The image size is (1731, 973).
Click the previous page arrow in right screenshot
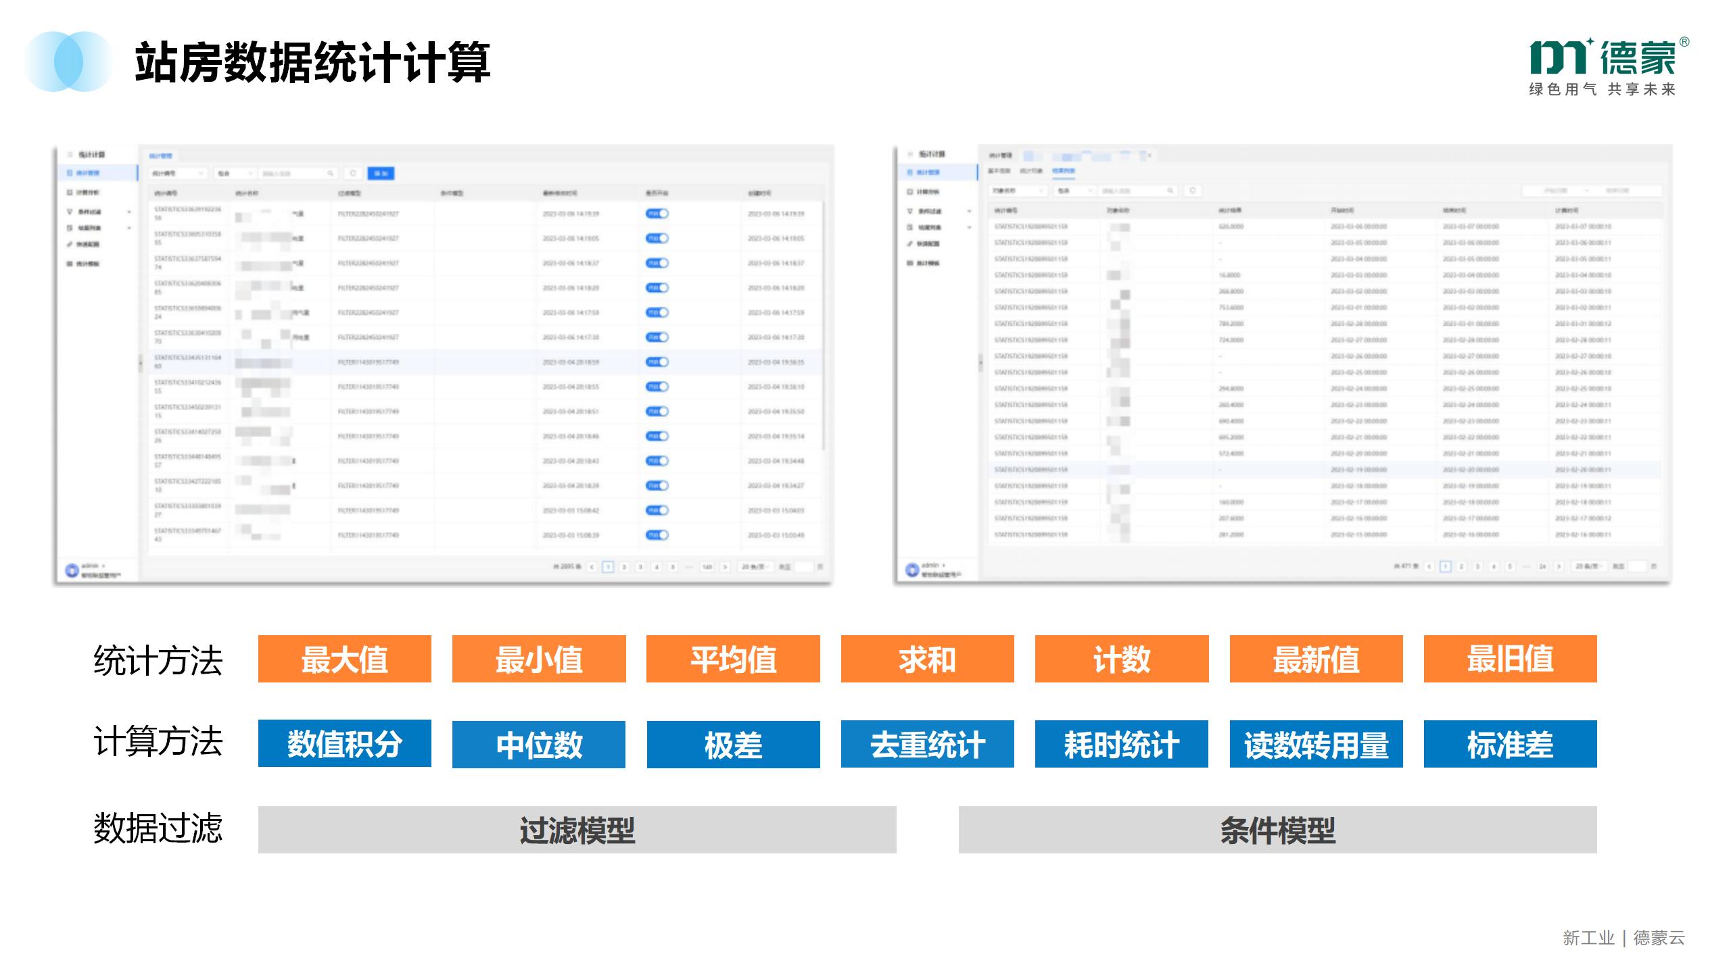[x=1429, y=566]
